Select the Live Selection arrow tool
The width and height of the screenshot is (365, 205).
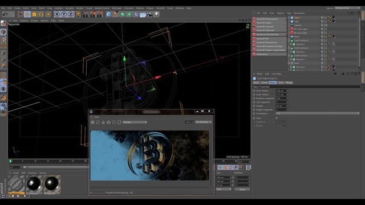21,14
